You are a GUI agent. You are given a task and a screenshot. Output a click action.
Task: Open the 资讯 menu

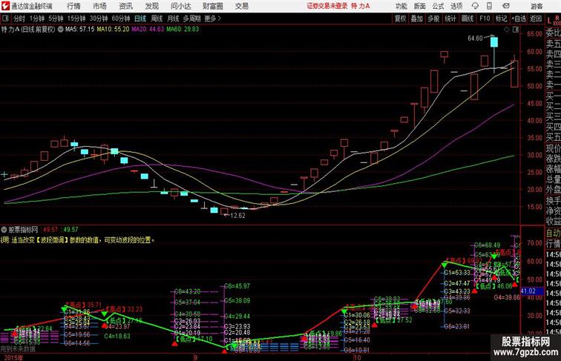point(125,6)
